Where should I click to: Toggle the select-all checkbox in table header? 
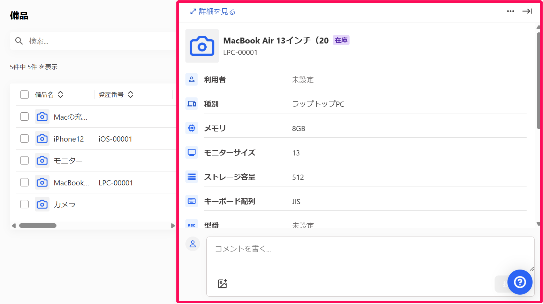24,95
